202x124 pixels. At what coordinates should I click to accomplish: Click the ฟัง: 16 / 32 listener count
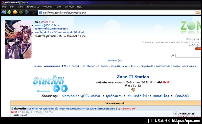[133, 86]
